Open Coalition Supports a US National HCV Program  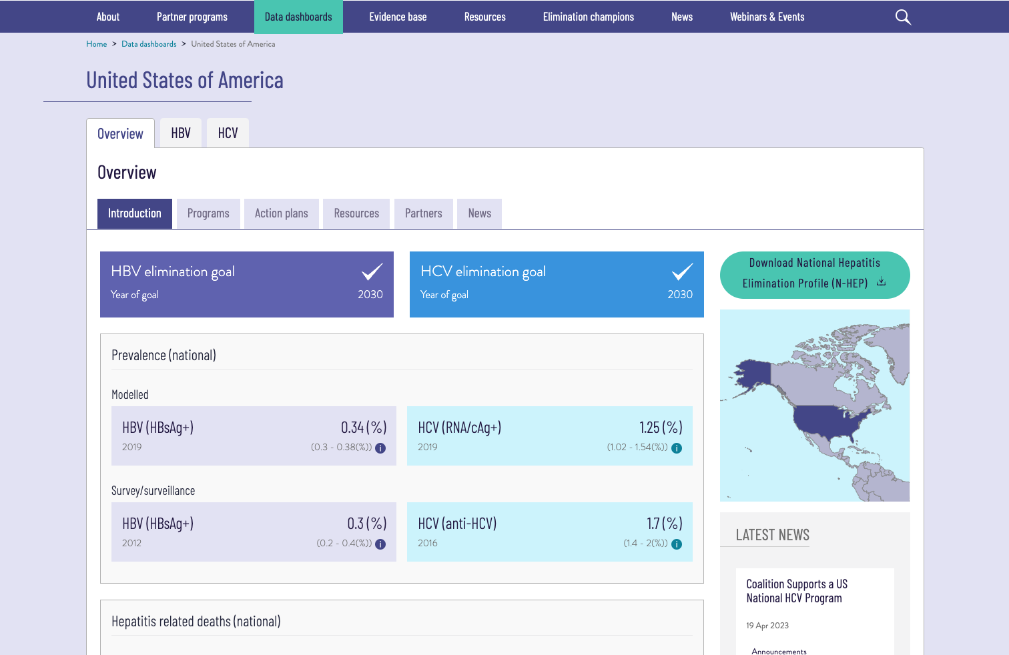(x=797, y=591)
